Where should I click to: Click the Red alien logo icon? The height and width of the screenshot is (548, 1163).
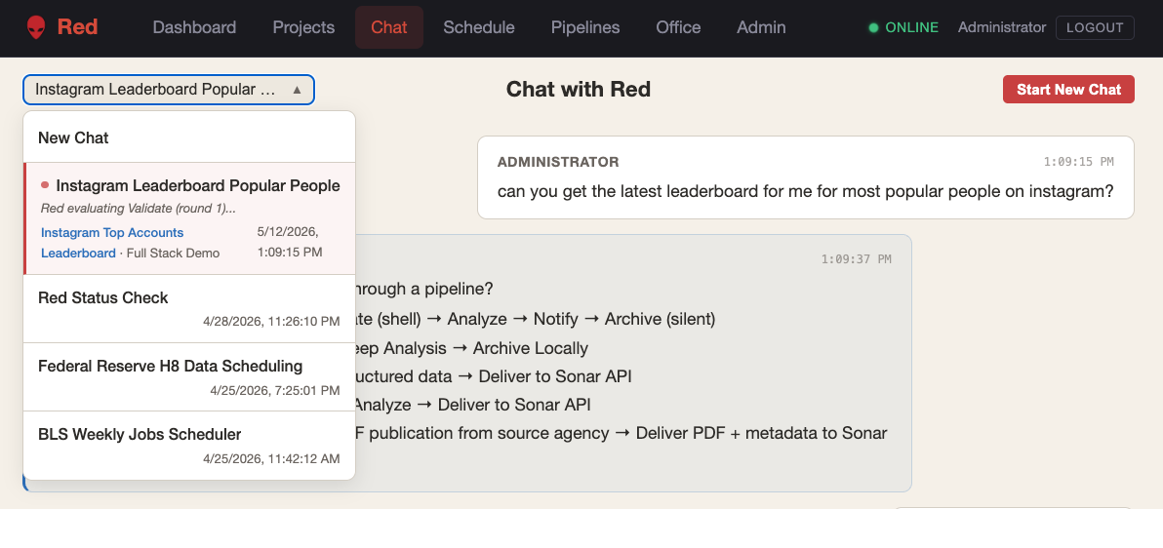[35, 27]
